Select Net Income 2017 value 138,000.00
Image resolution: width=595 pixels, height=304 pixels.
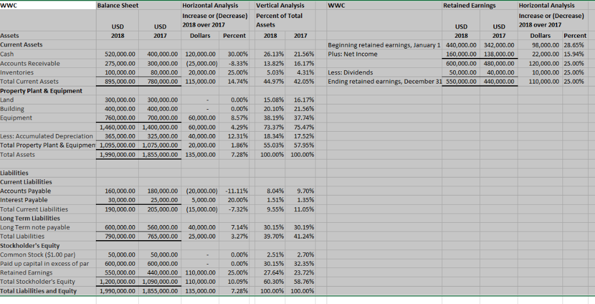pos(499,54)
